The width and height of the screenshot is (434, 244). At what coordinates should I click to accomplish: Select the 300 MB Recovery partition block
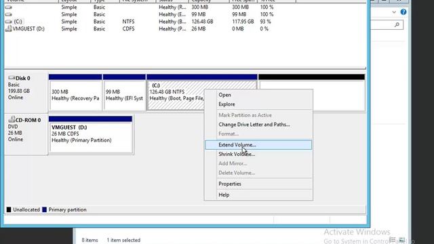point(75,92)
